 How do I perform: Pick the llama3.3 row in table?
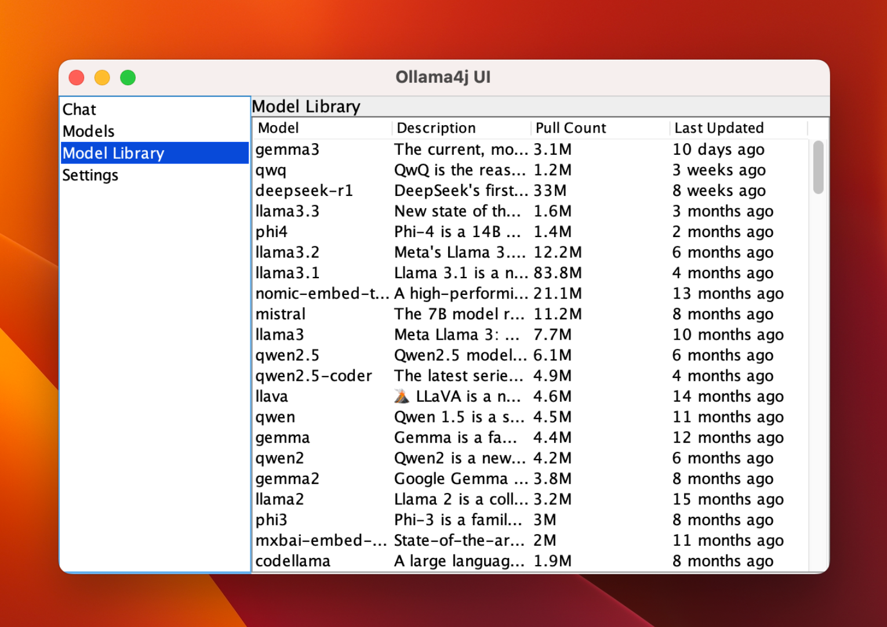point(288,212)
